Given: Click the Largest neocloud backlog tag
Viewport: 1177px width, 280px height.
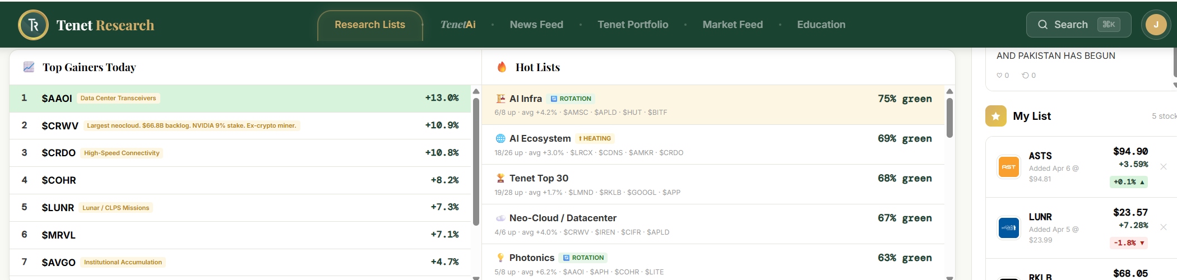Looking at the screenshot, I should (x=192, y=125).
